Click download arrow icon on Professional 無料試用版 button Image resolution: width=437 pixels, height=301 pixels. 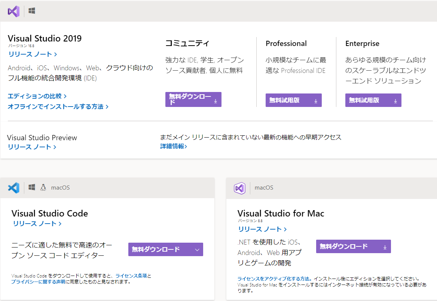[x=316, y=101]
